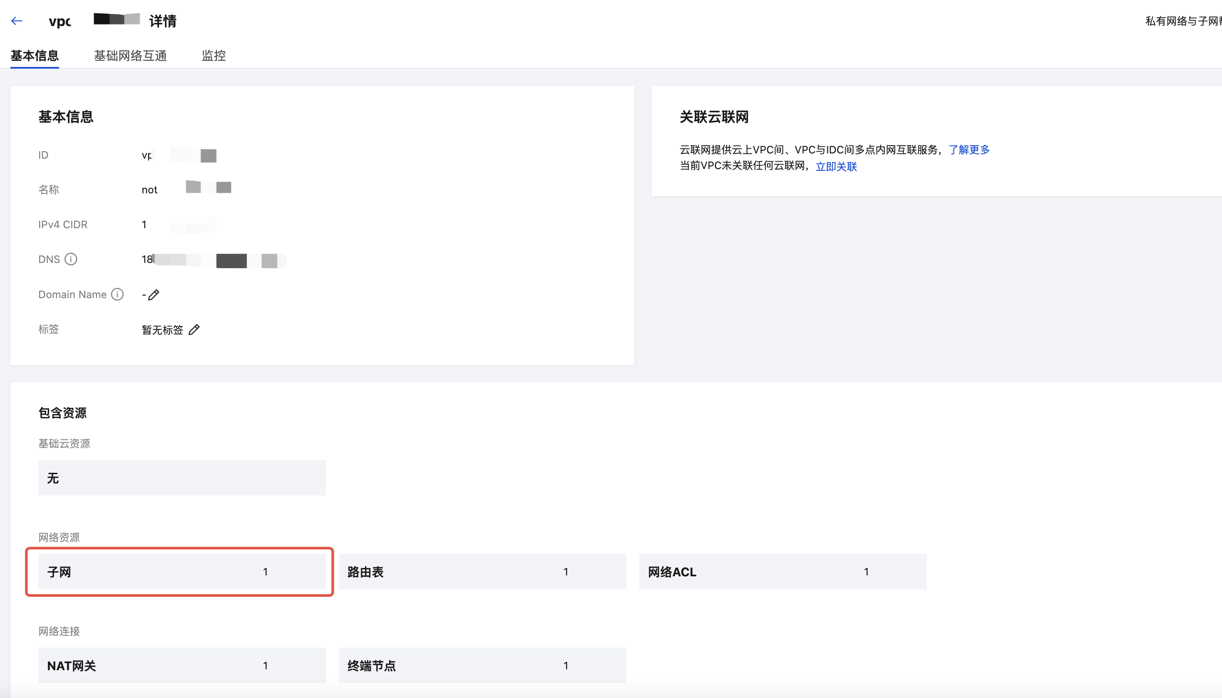Click the 私有网络与子网 help link
The image size is (1222, 698).
[1183, 21]
